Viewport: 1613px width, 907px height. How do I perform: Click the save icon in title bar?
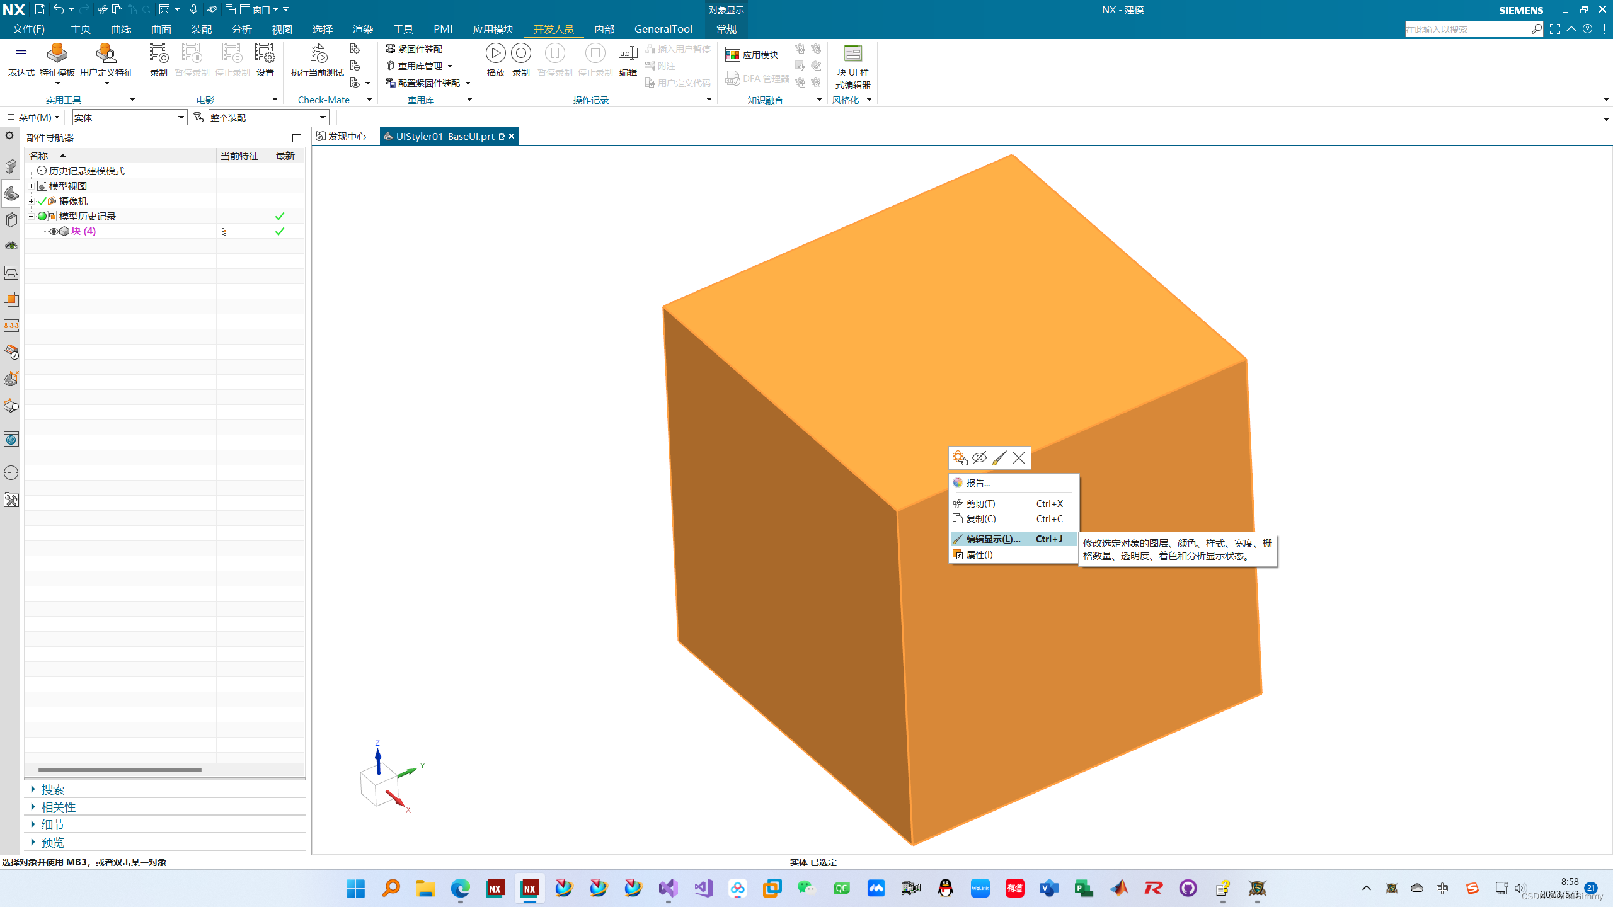pyautogui.click(x=40, y=9)
